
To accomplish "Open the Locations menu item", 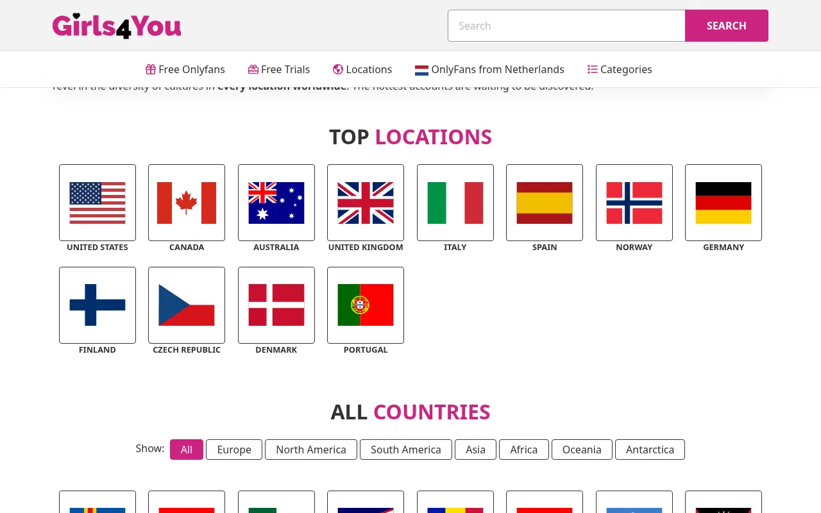I will click(362, 69).
